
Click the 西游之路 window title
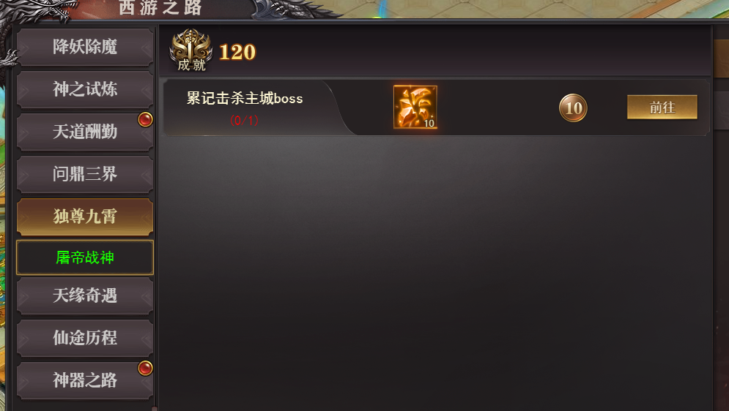160,7
